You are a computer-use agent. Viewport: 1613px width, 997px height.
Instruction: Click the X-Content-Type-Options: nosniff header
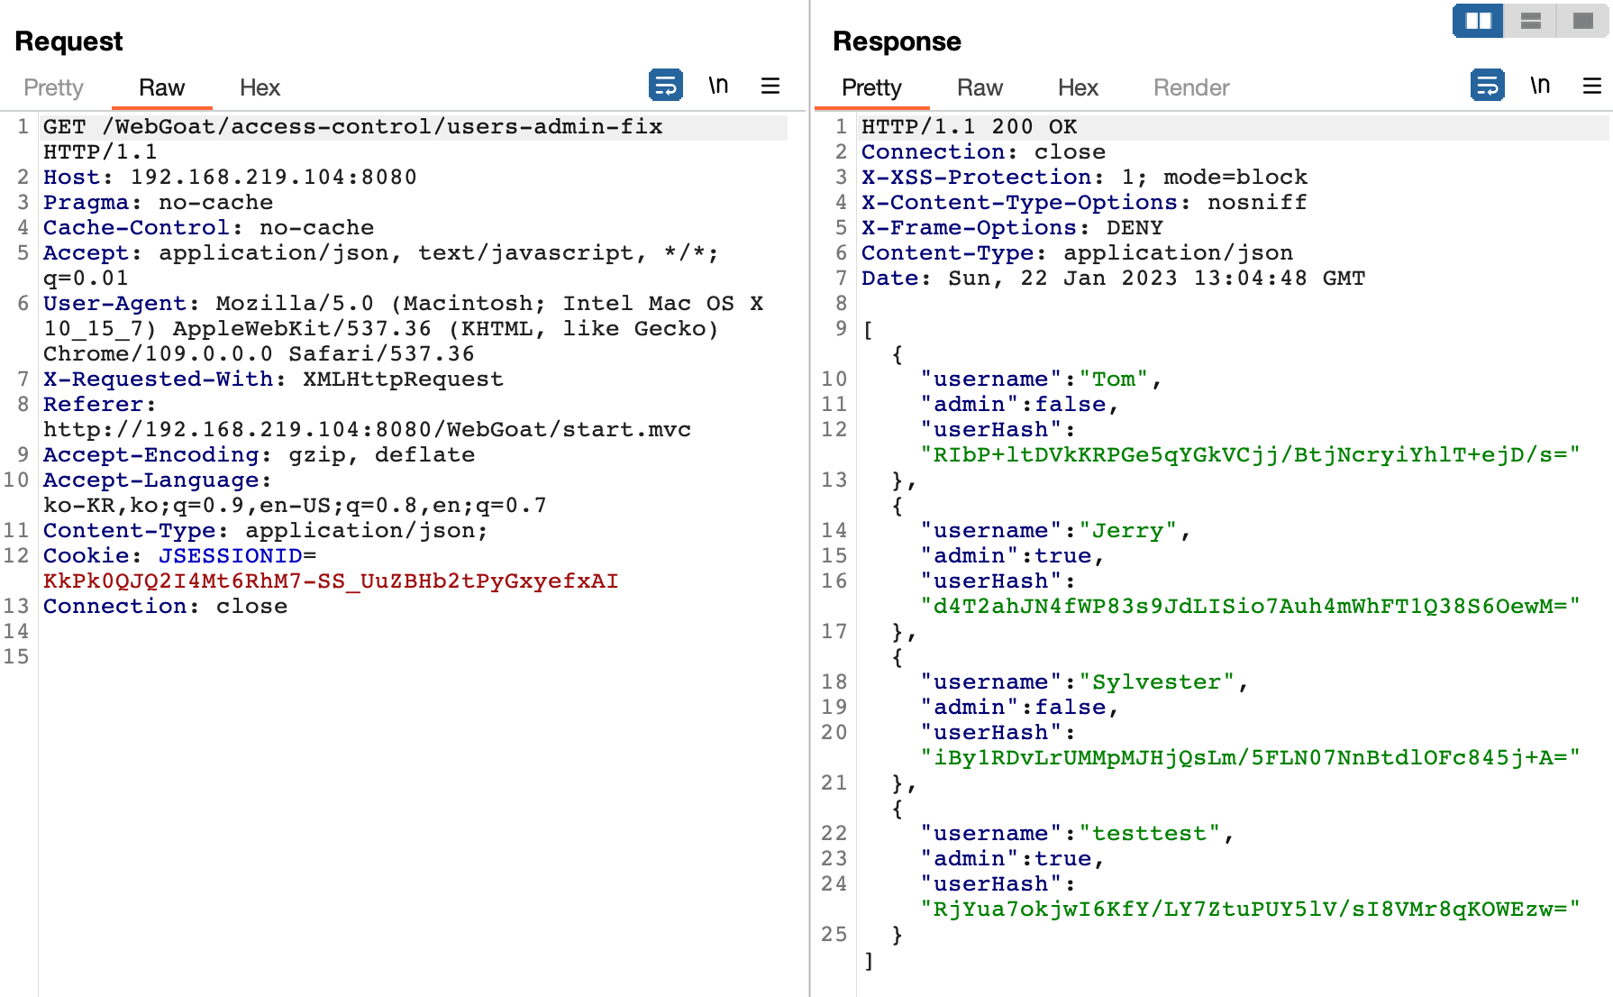click(x=1084, y=203)
